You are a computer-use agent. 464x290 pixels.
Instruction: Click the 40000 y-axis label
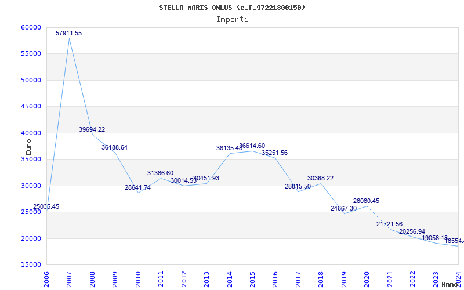(x=31, y=133)
